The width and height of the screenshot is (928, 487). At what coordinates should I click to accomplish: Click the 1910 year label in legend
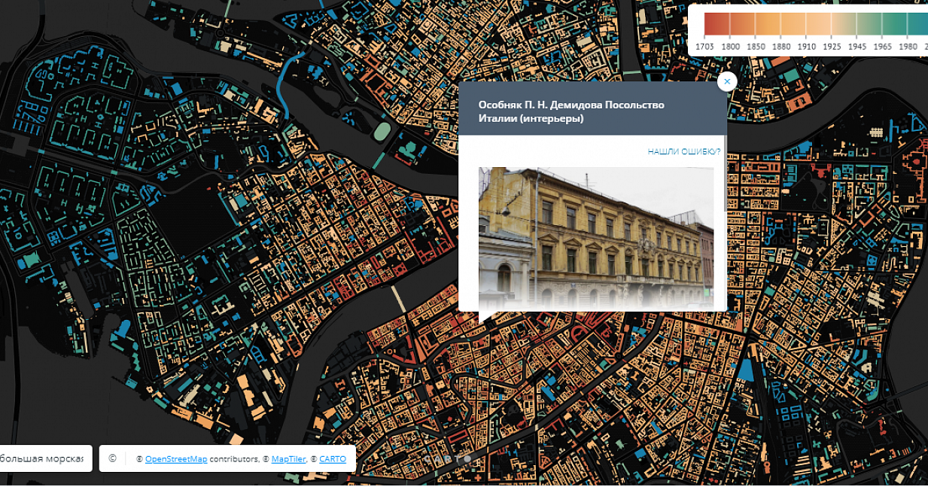pyautogui.click(x=806, y=47)
